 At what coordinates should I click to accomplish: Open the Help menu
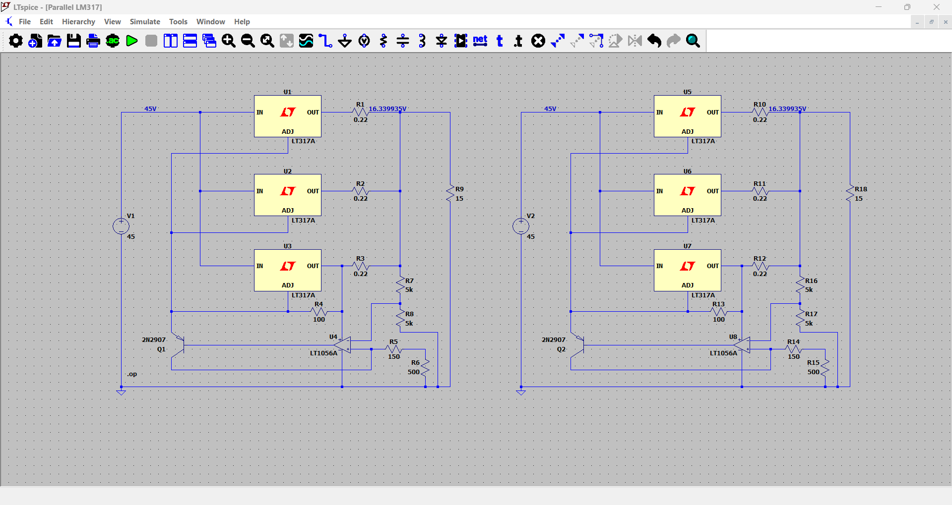(x=242, y=22)
